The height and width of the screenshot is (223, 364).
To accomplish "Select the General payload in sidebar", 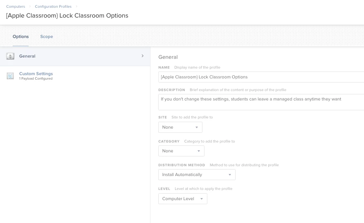I will [27, 56].
